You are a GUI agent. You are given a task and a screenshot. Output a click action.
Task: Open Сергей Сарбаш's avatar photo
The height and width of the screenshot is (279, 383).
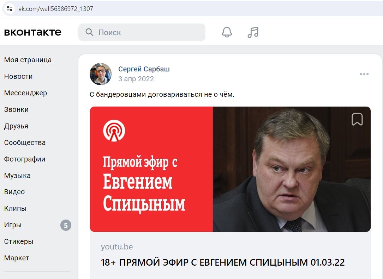pos(101,74)
